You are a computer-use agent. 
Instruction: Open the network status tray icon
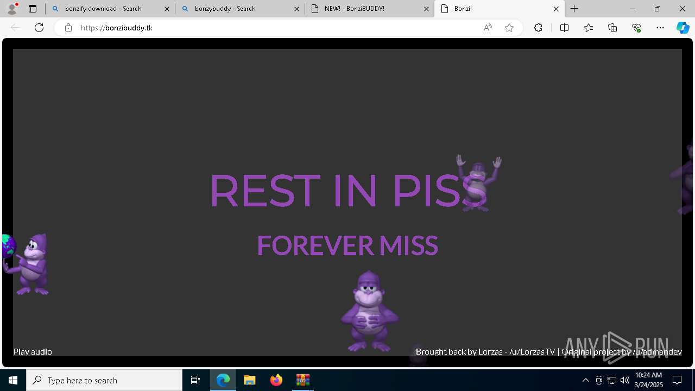click(612, 380)
